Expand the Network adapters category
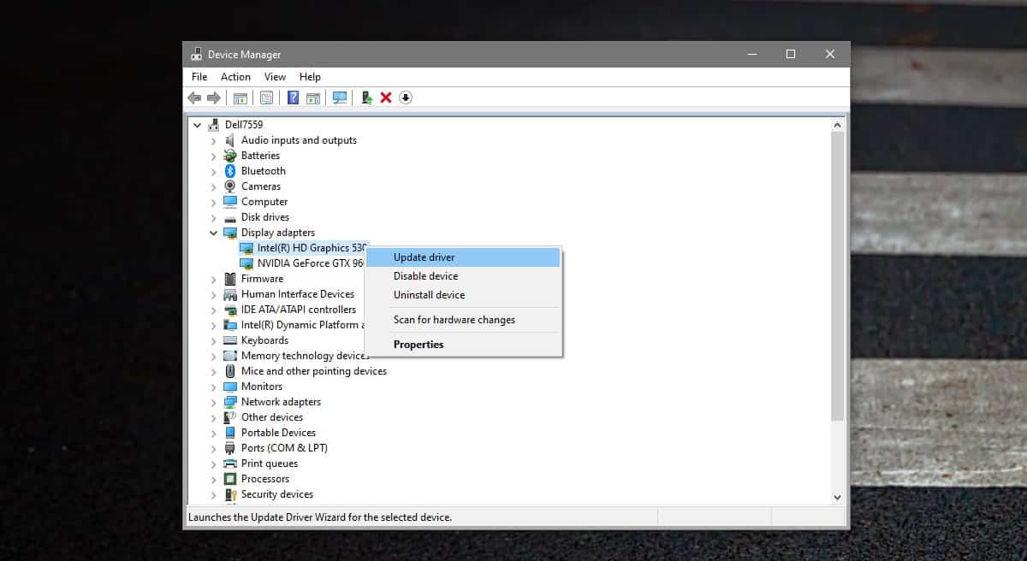The height and width of the screenshot is (561, 1027). pos(213,402)
